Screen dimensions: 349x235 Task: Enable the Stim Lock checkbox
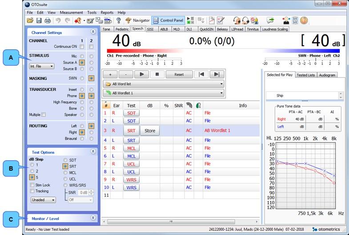point(32,185)
